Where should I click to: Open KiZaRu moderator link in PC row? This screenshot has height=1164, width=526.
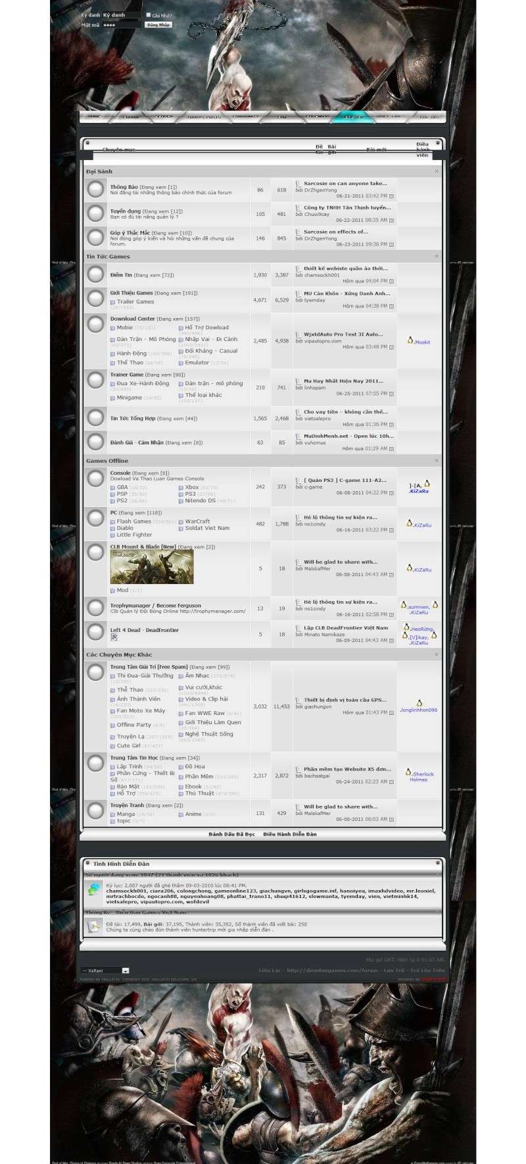423,525
